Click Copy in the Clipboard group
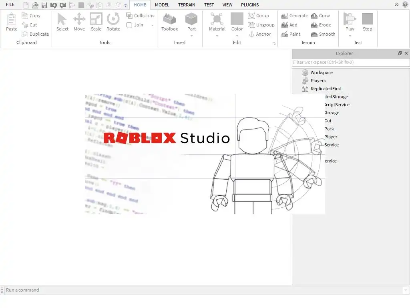410x308 pixels. [31, 16]
